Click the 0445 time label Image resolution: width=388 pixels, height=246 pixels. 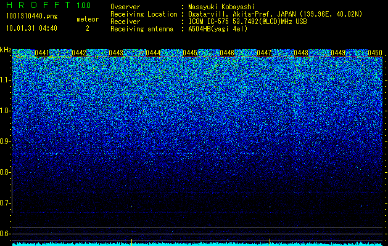[190, 53]
